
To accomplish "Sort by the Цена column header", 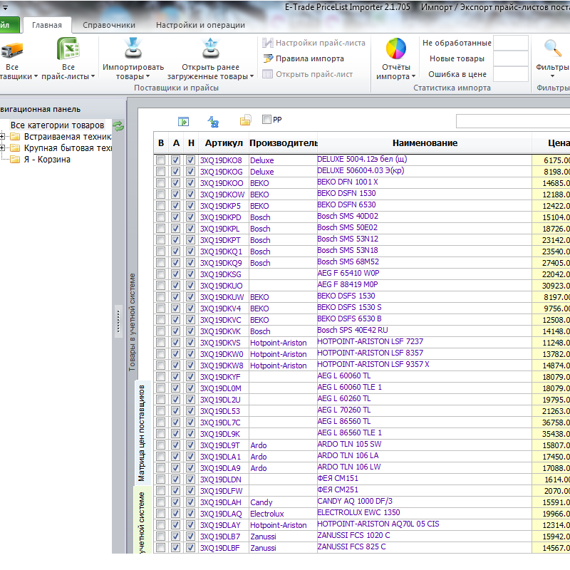I will (x=551, y=143).
